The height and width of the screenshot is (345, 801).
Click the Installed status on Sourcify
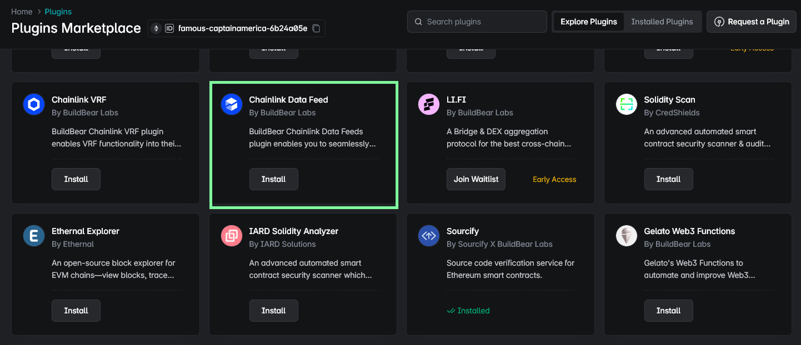[x=468, y=311]
